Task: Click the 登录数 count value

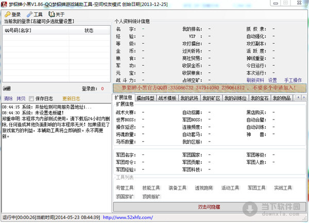Action: pyautogui.click(x=102, y=89)
